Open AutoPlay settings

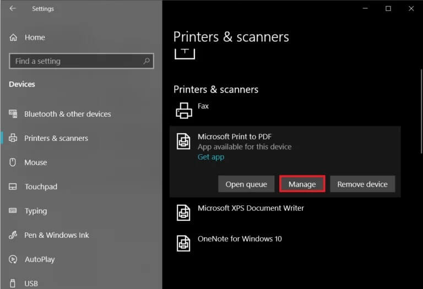(x=40, y=259)
